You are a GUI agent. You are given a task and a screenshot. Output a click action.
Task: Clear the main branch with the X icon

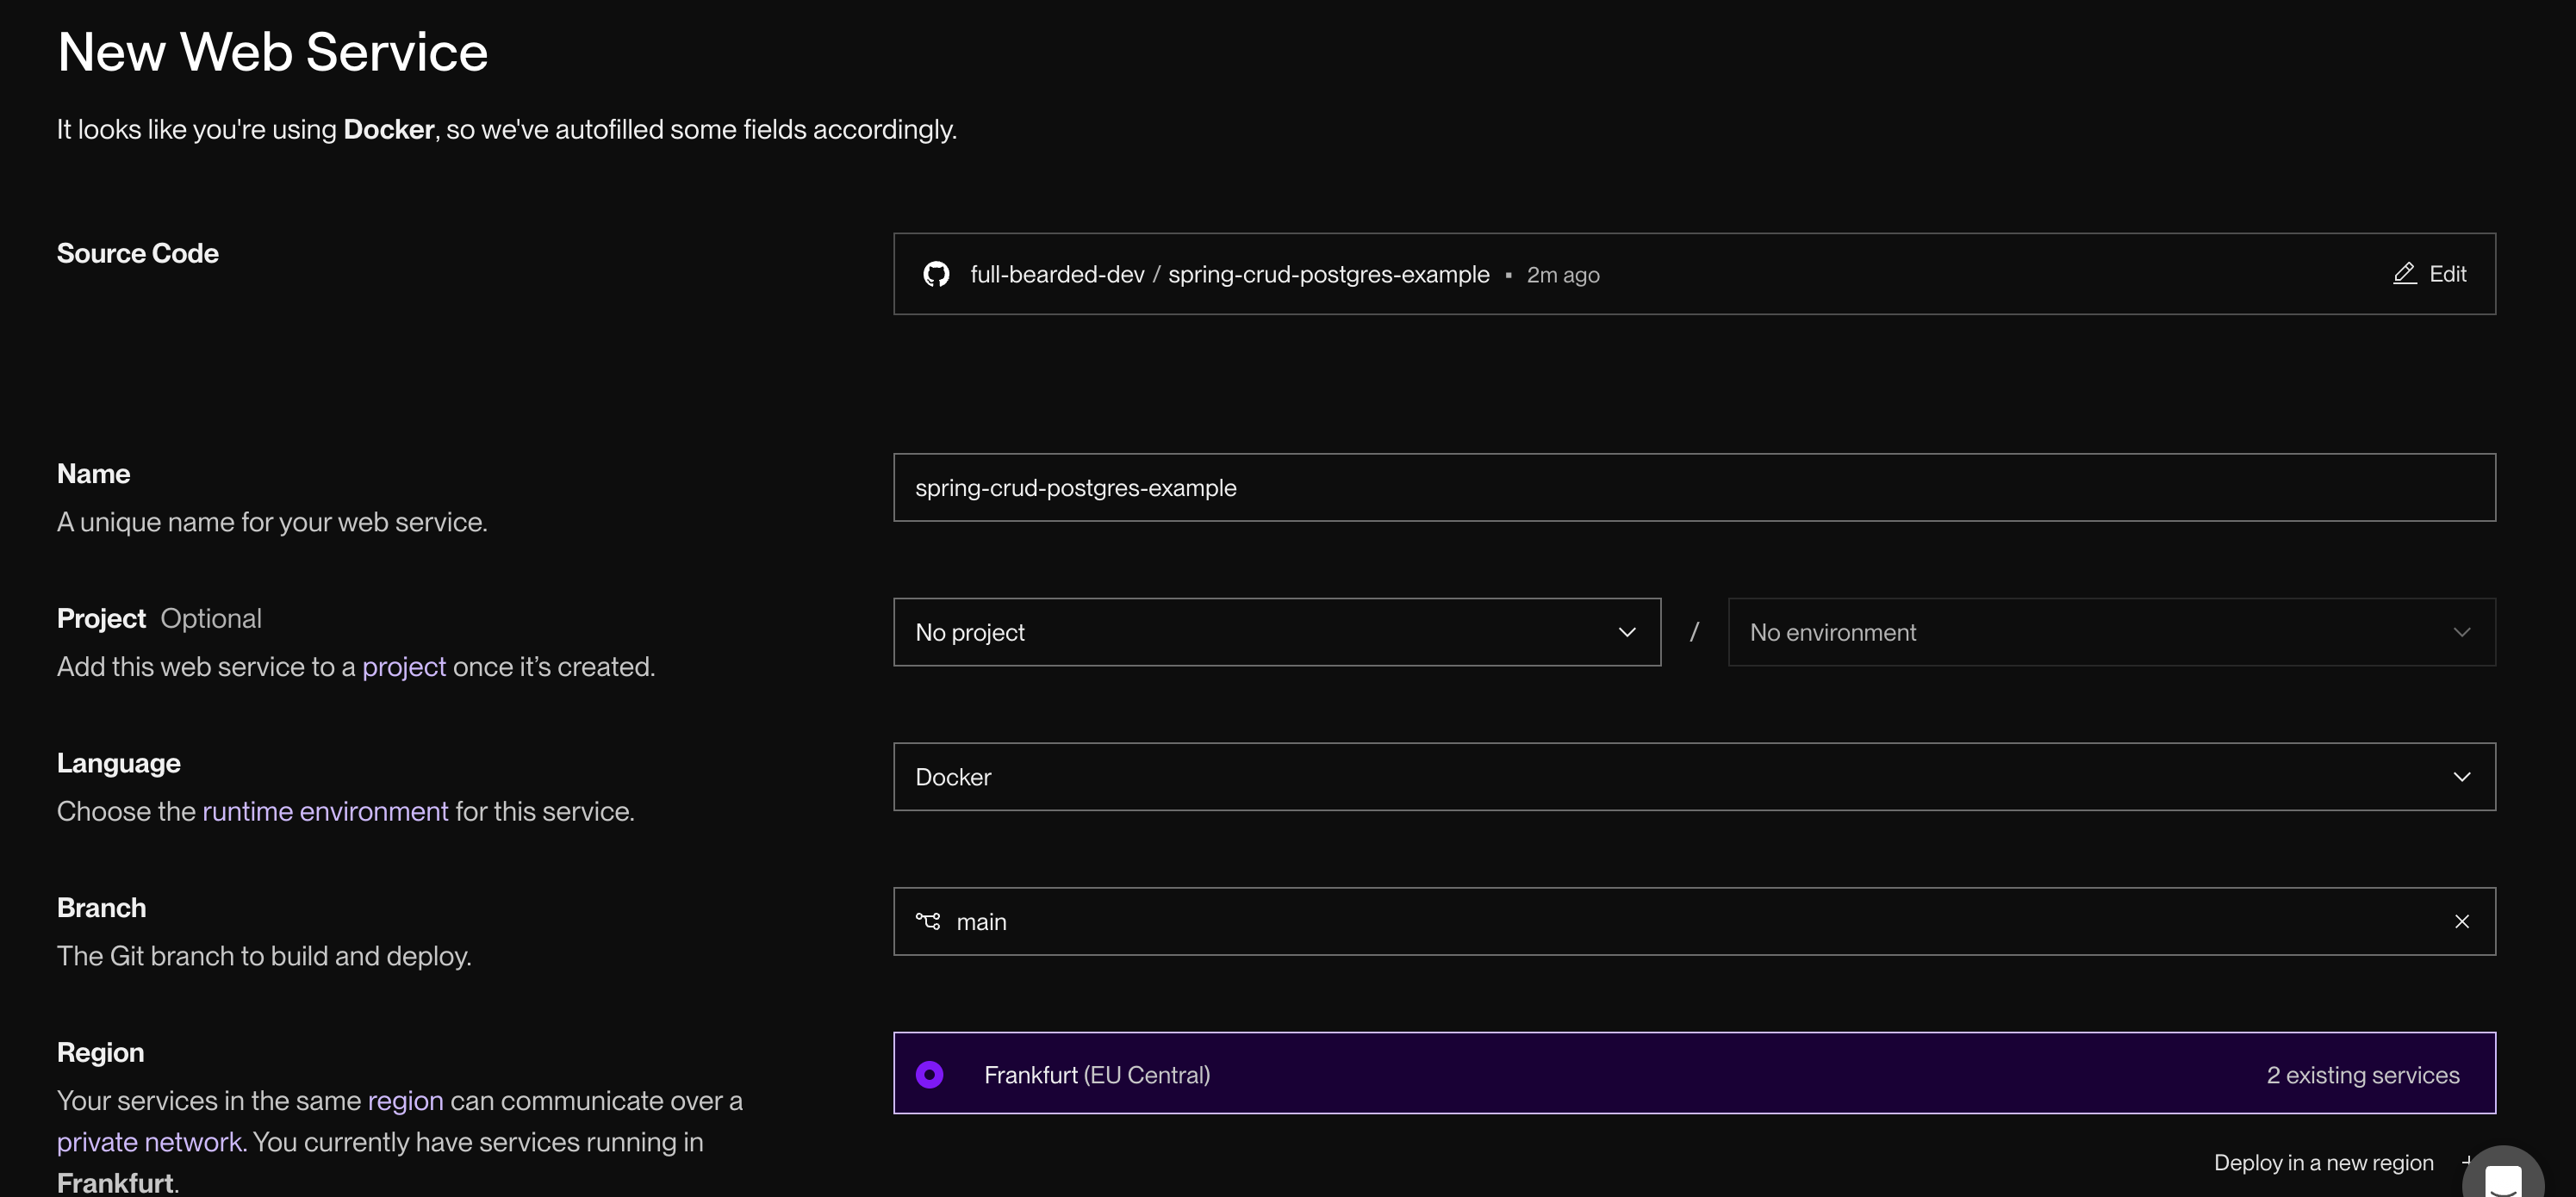[2462, 921]
